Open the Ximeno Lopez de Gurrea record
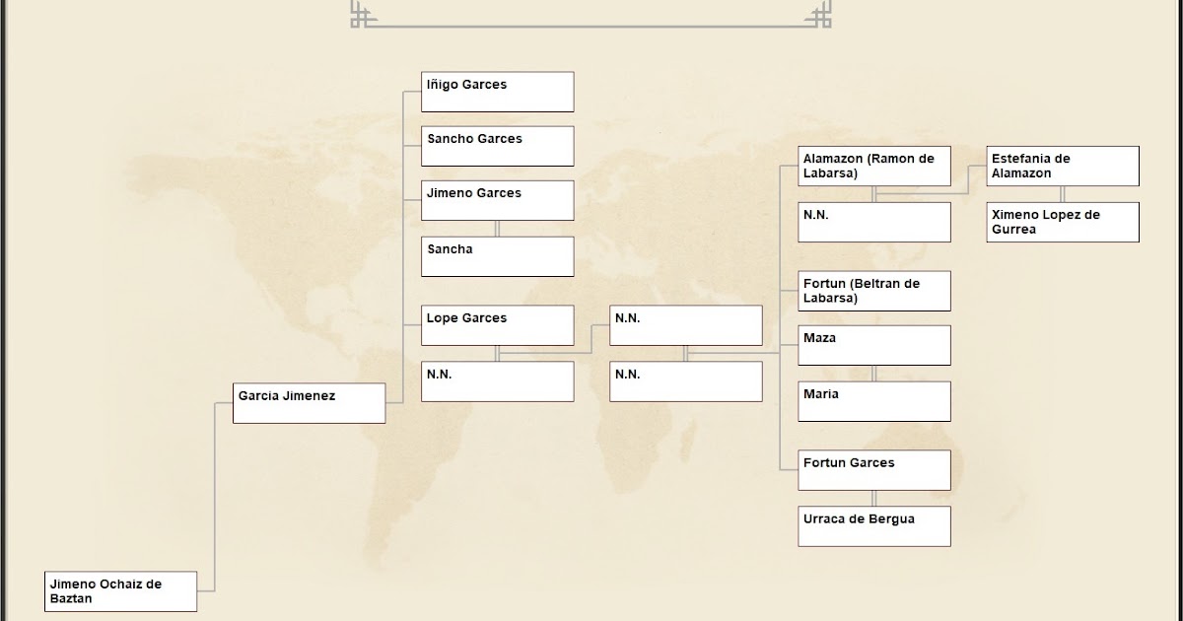This screenshot has width=1183, height=621. coord(1062,221)
